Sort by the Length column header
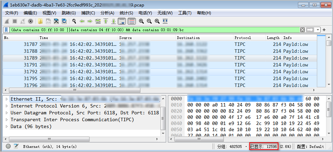 pos(273,38)
